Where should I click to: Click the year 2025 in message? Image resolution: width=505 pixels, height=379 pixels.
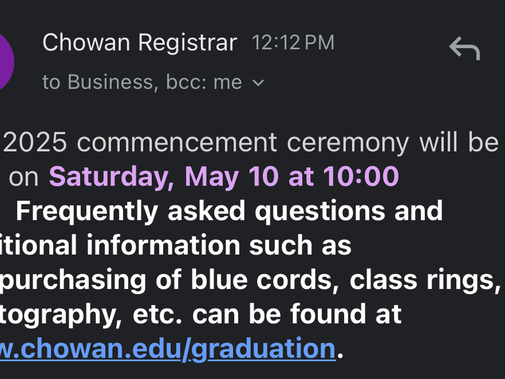(x=35, y=142)
